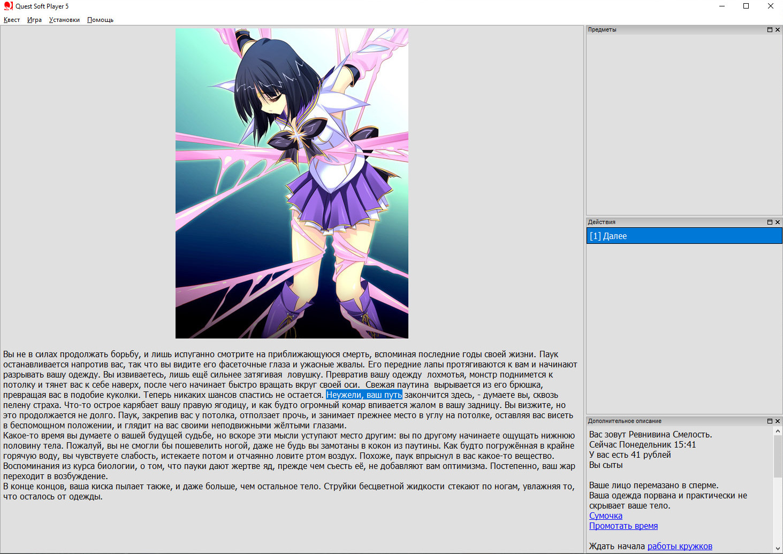Screen dimensions: 783x554
Task: Open the Игра menu
Action: point(34,20)
